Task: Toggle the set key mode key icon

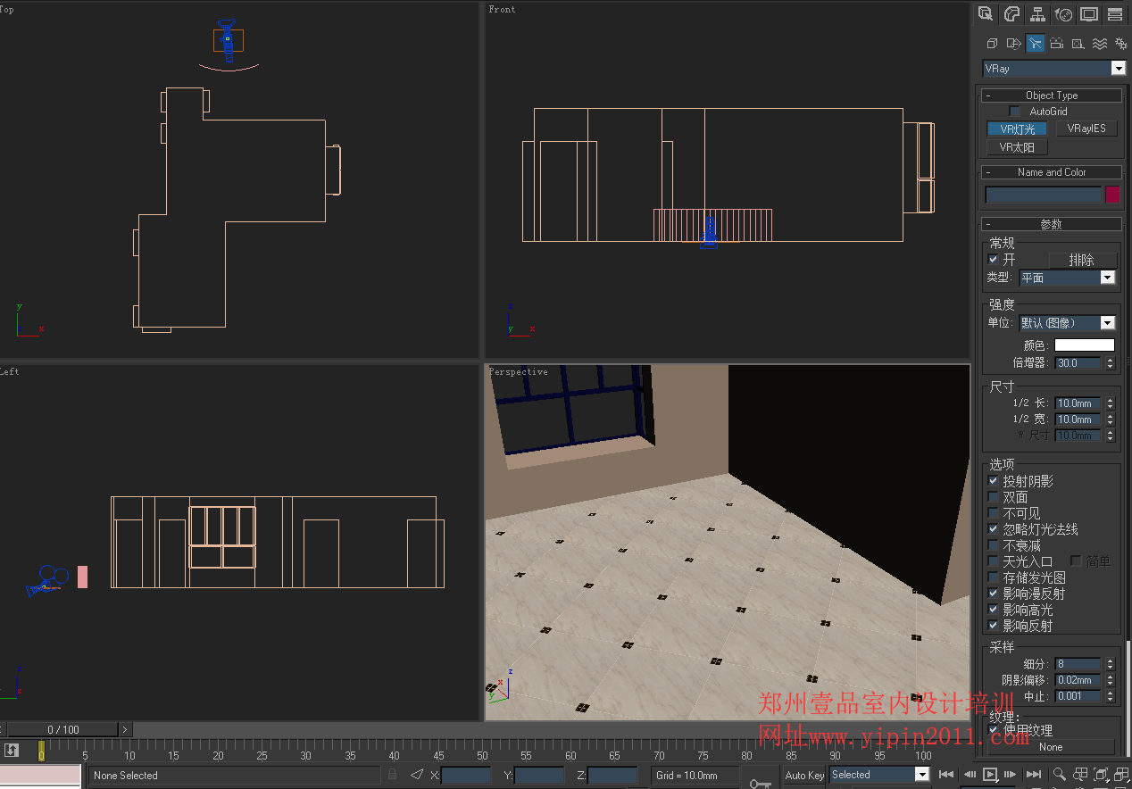Action: (760, 783)
